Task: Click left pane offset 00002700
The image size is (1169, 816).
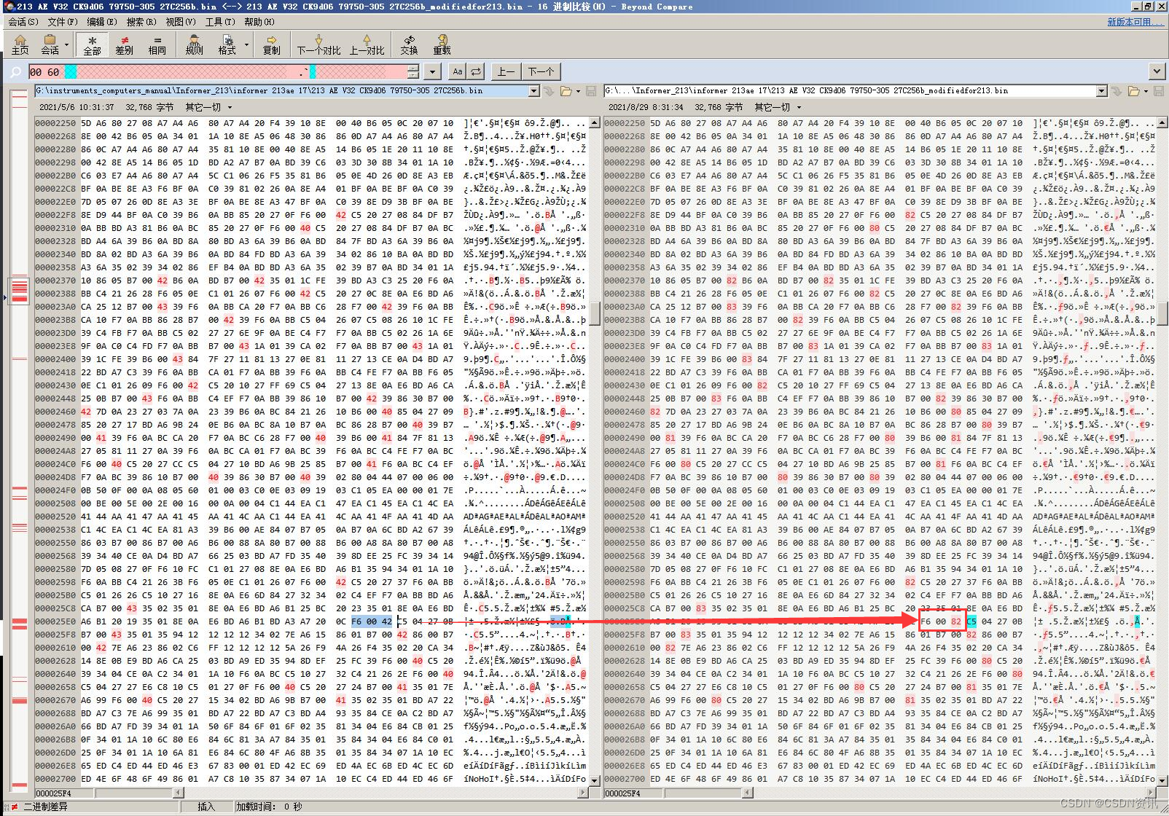Action: coord(55,780)
